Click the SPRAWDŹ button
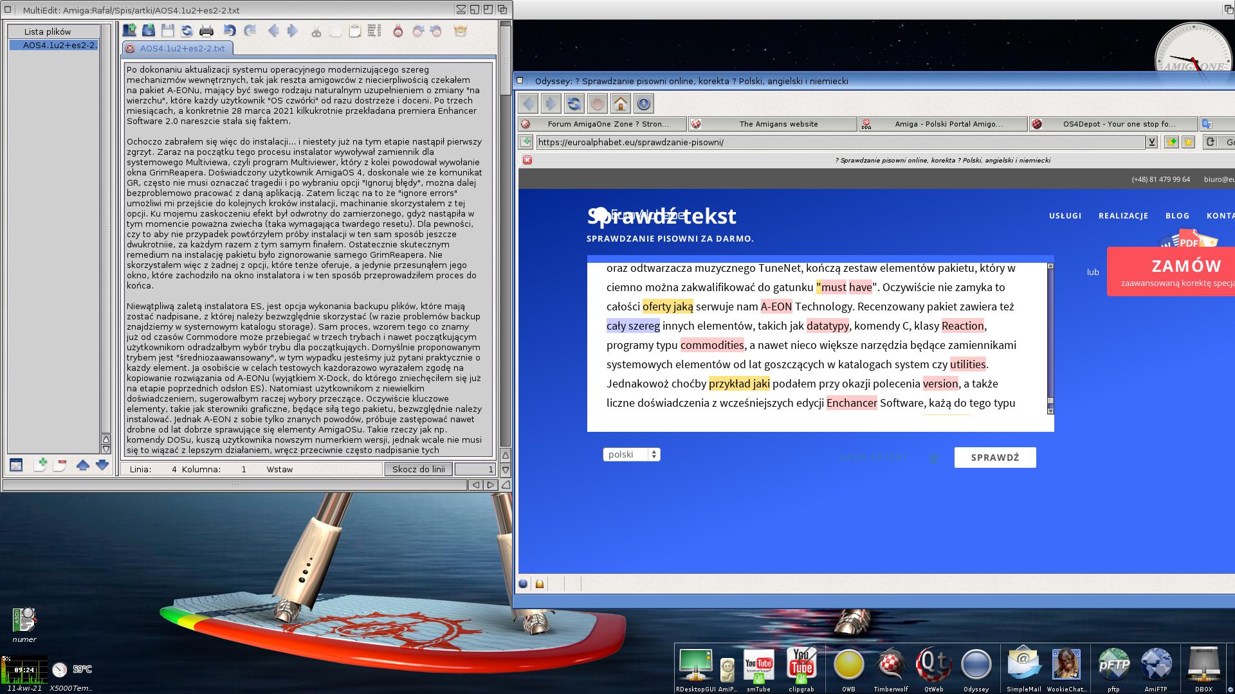 [995, 458]
